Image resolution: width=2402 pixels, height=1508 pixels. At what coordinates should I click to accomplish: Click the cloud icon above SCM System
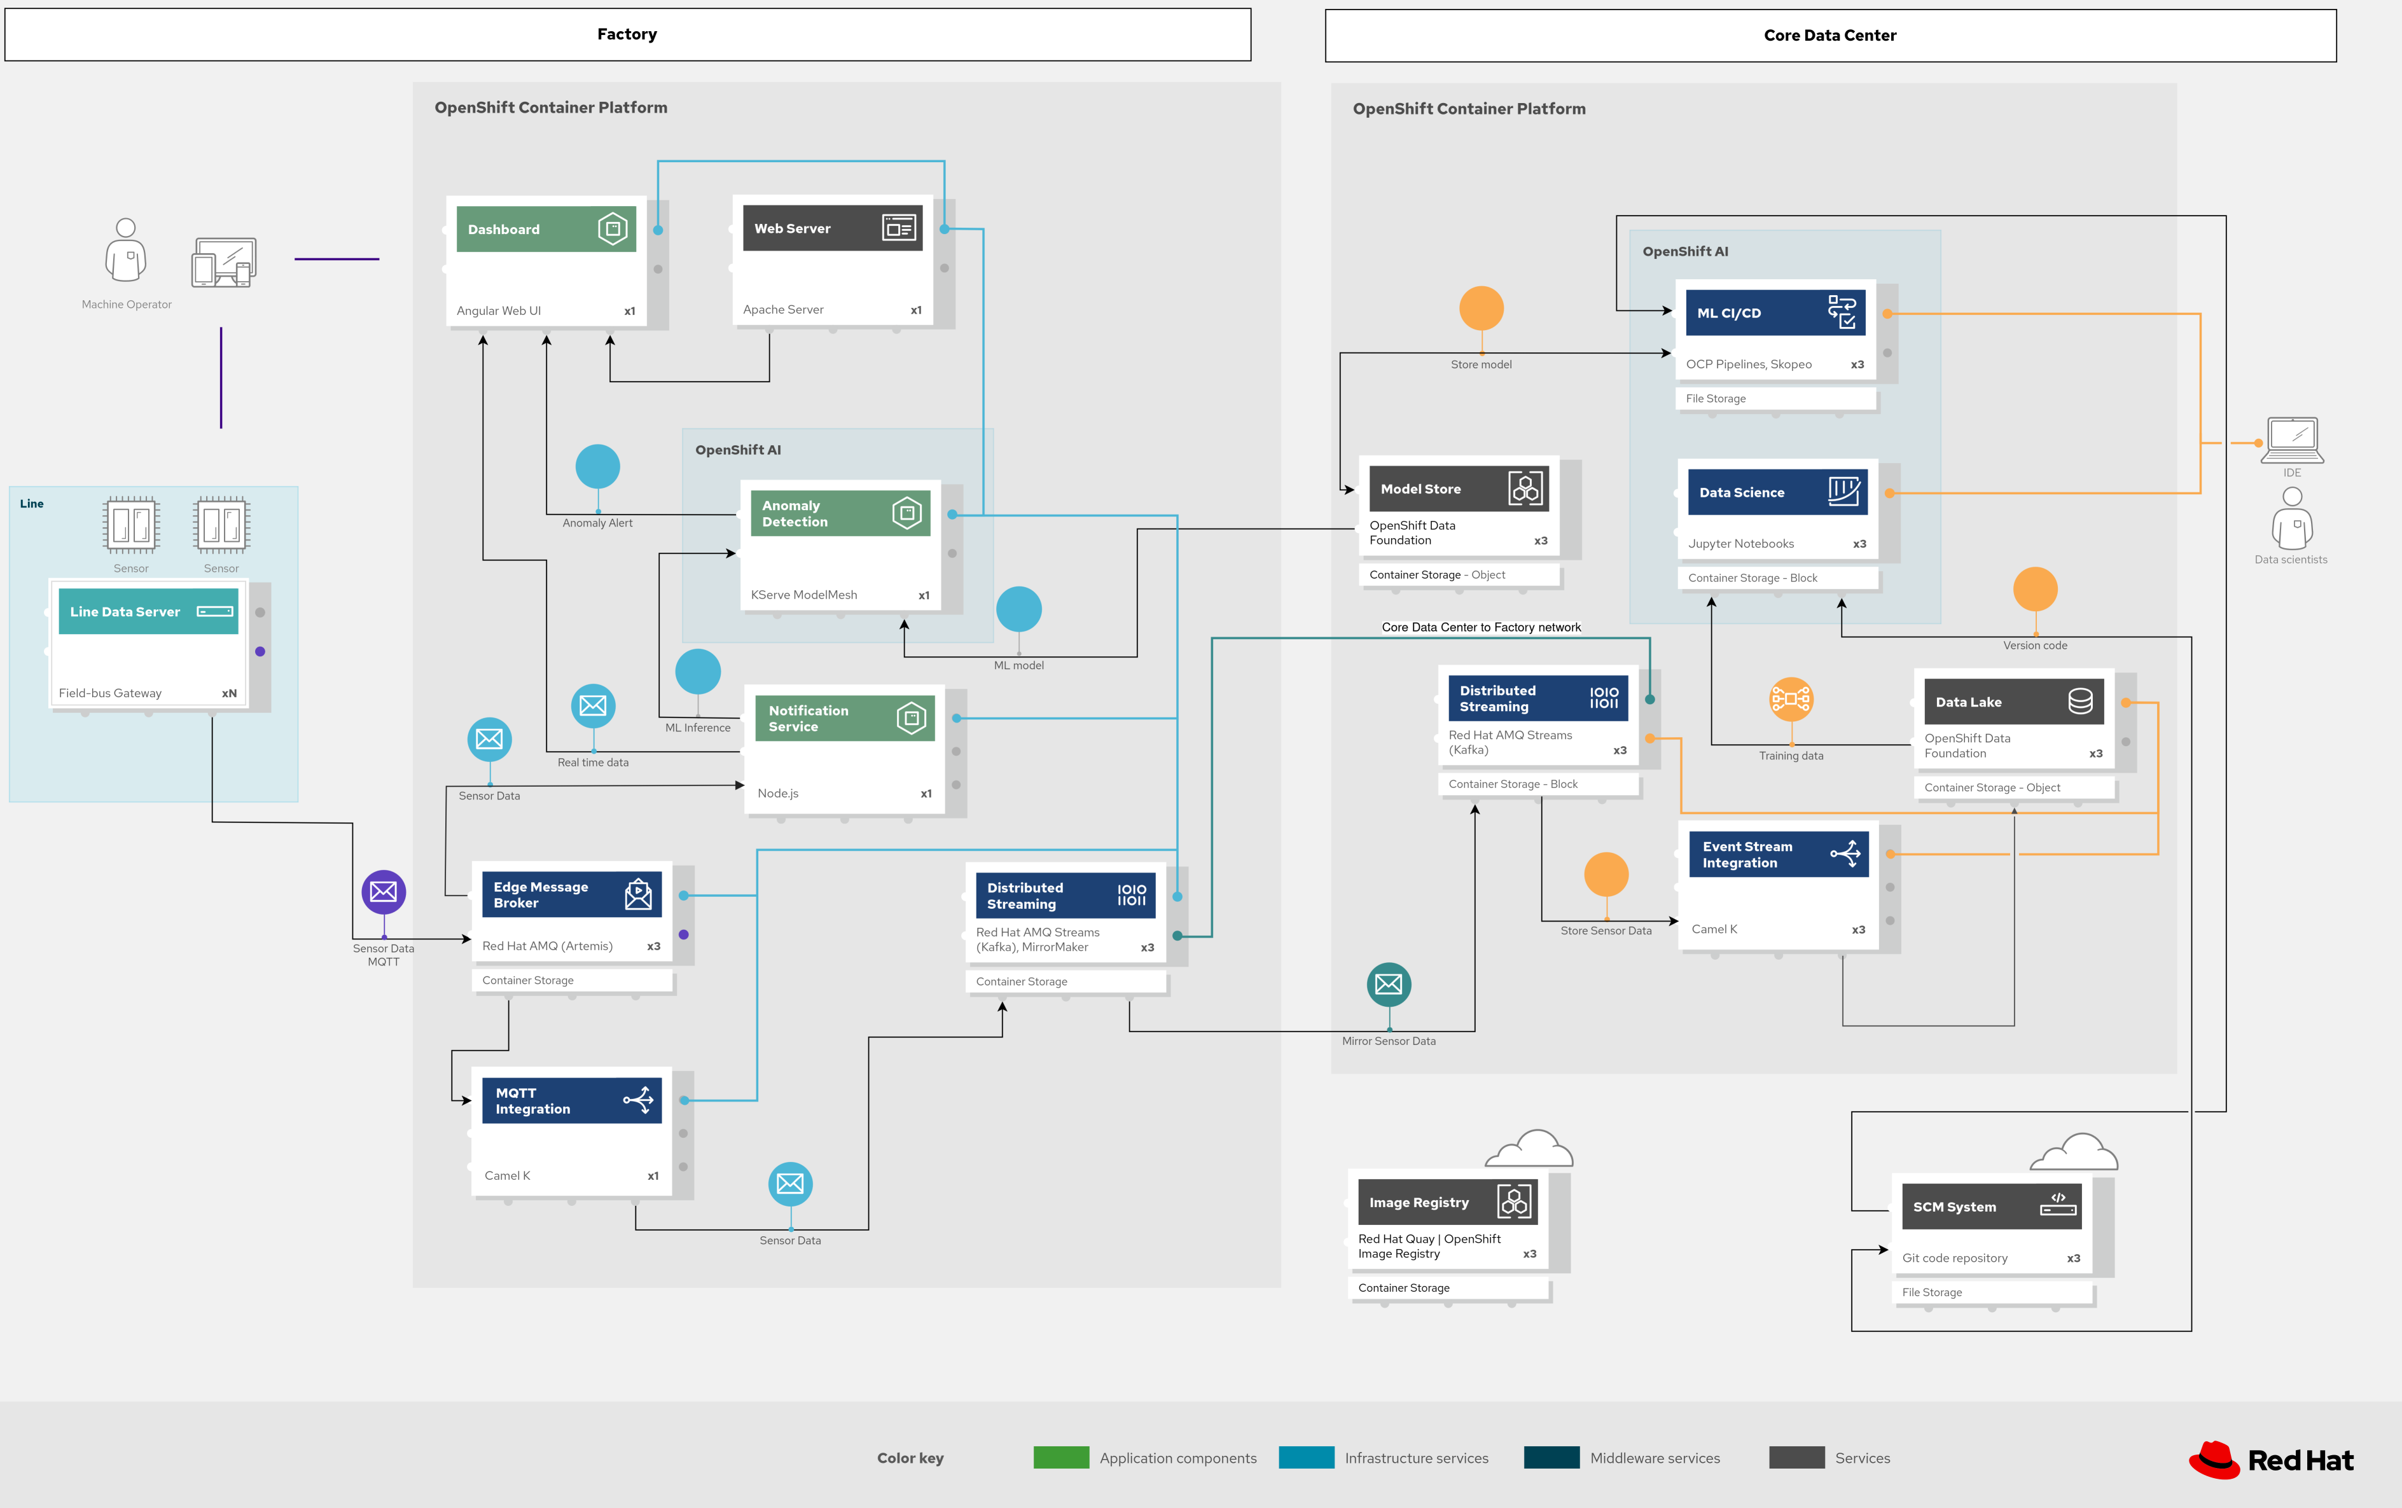(x=2074, y=1152)
